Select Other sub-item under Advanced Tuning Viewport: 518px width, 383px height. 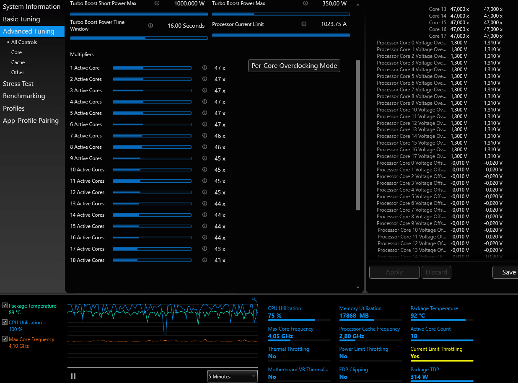[18, 72]
